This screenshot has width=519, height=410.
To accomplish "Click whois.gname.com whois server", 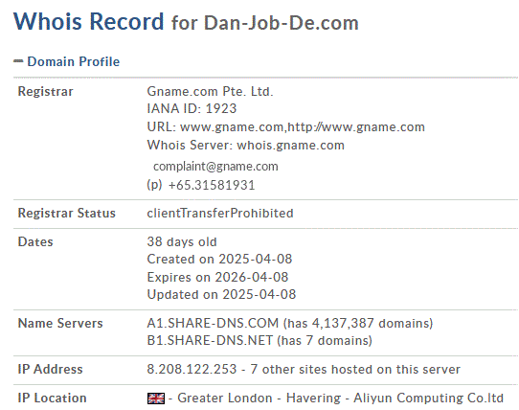I will pos(290,146).
